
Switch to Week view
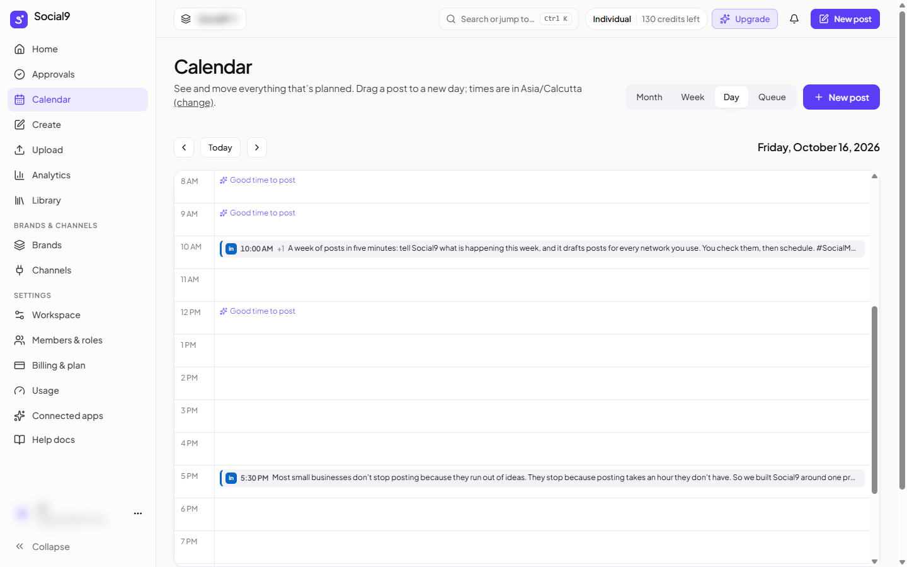coord(693,97)
